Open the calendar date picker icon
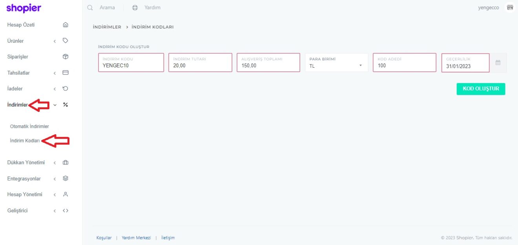Image resolution: width=518 pixels, height=245 pixels. point(498,63)
